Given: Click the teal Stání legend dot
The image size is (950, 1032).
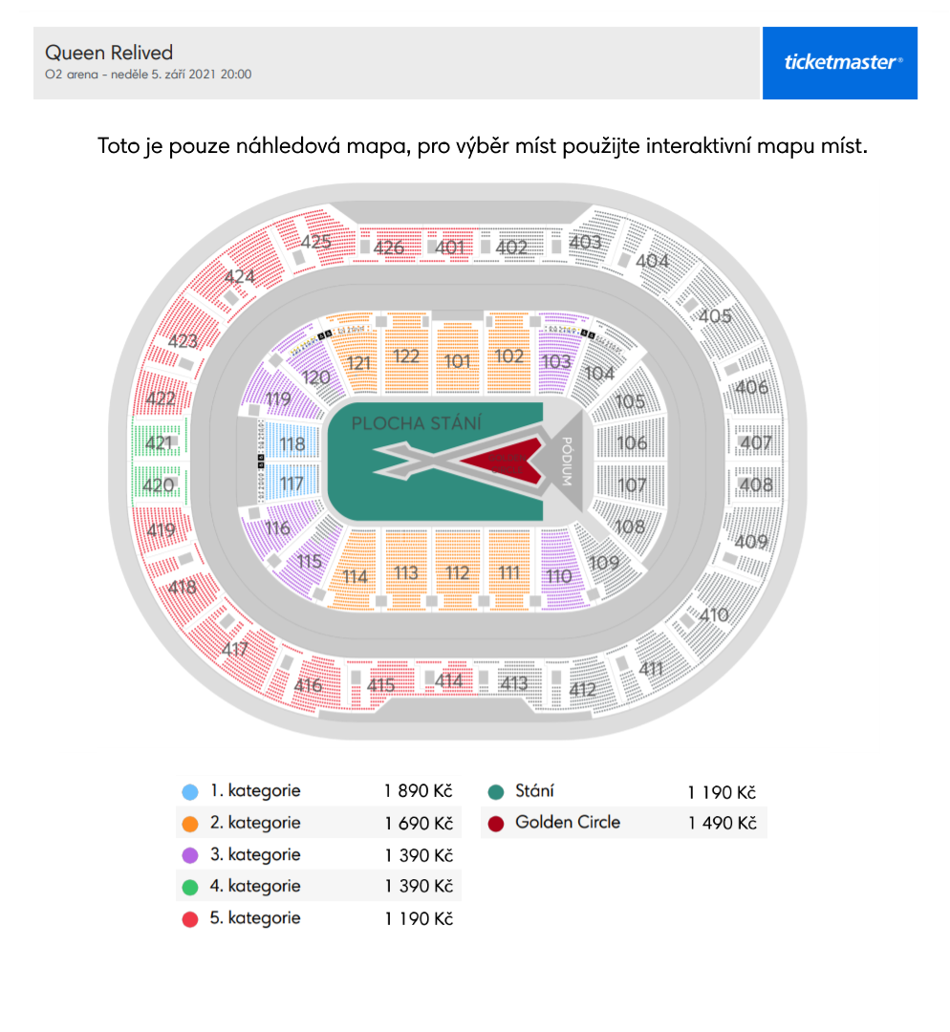Looking at the screenshot, I should click(x=496, y=792).
